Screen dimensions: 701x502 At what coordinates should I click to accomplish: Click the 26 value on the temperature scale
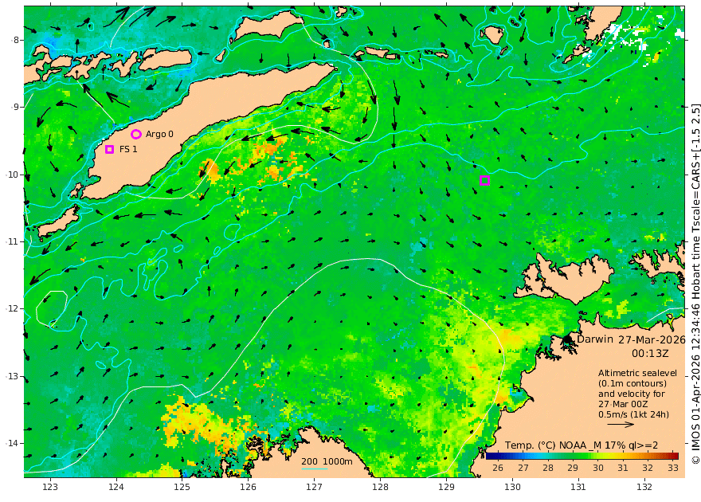pyautogui.click(x=498, y=468)
